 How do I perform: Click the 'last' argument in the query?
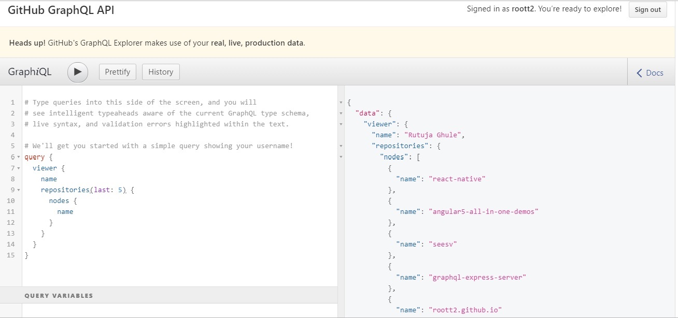tap(102, 190)
